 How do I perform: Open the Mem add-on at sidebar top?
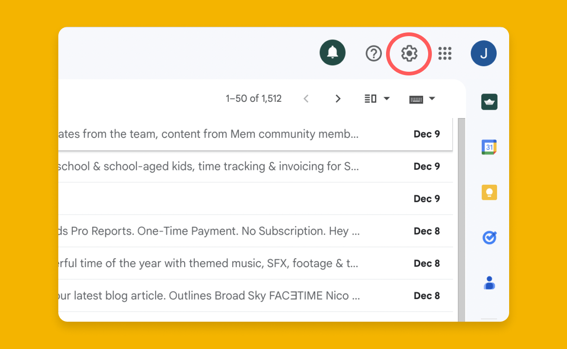(489, 101)
